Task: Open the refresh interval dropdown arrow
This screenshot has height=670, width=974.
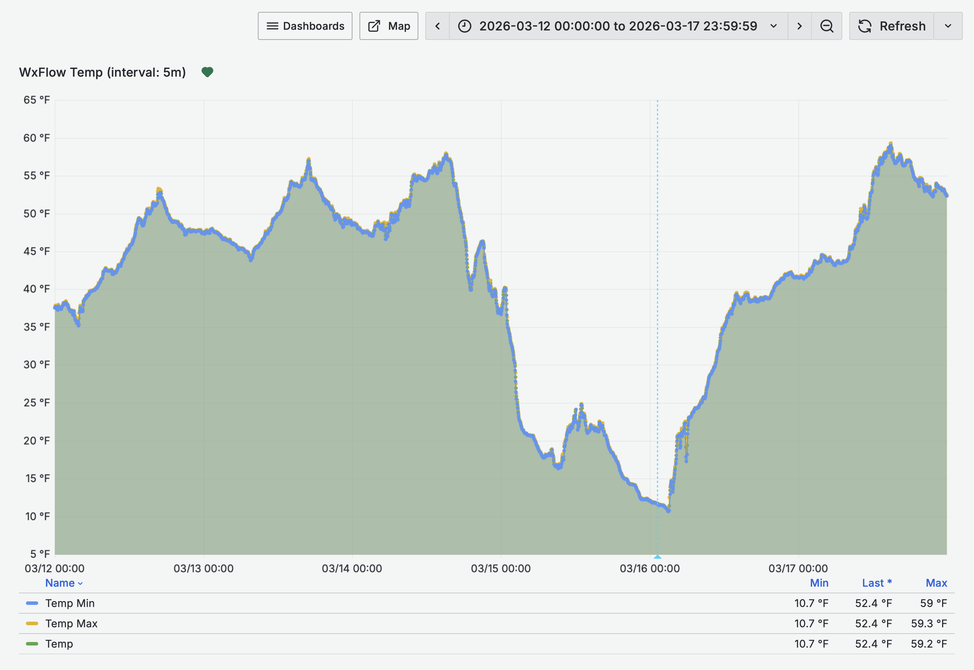Action: pos(948,26)
